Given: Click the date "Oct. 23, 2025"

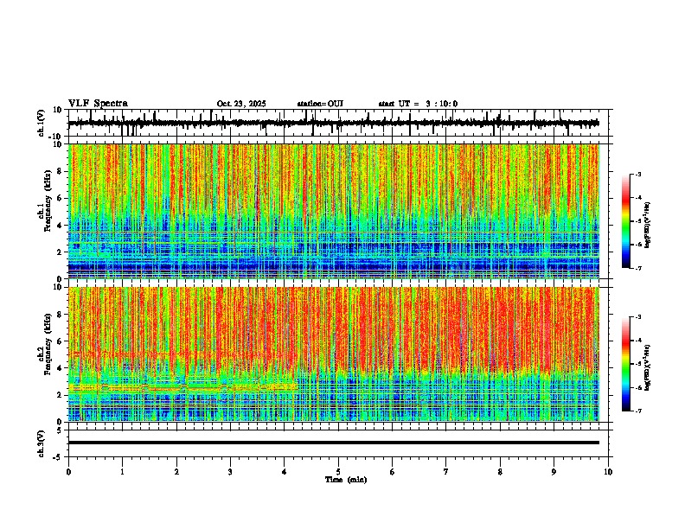Looking at the screenshot, I should pyautogui.click(x=241, y=104).
